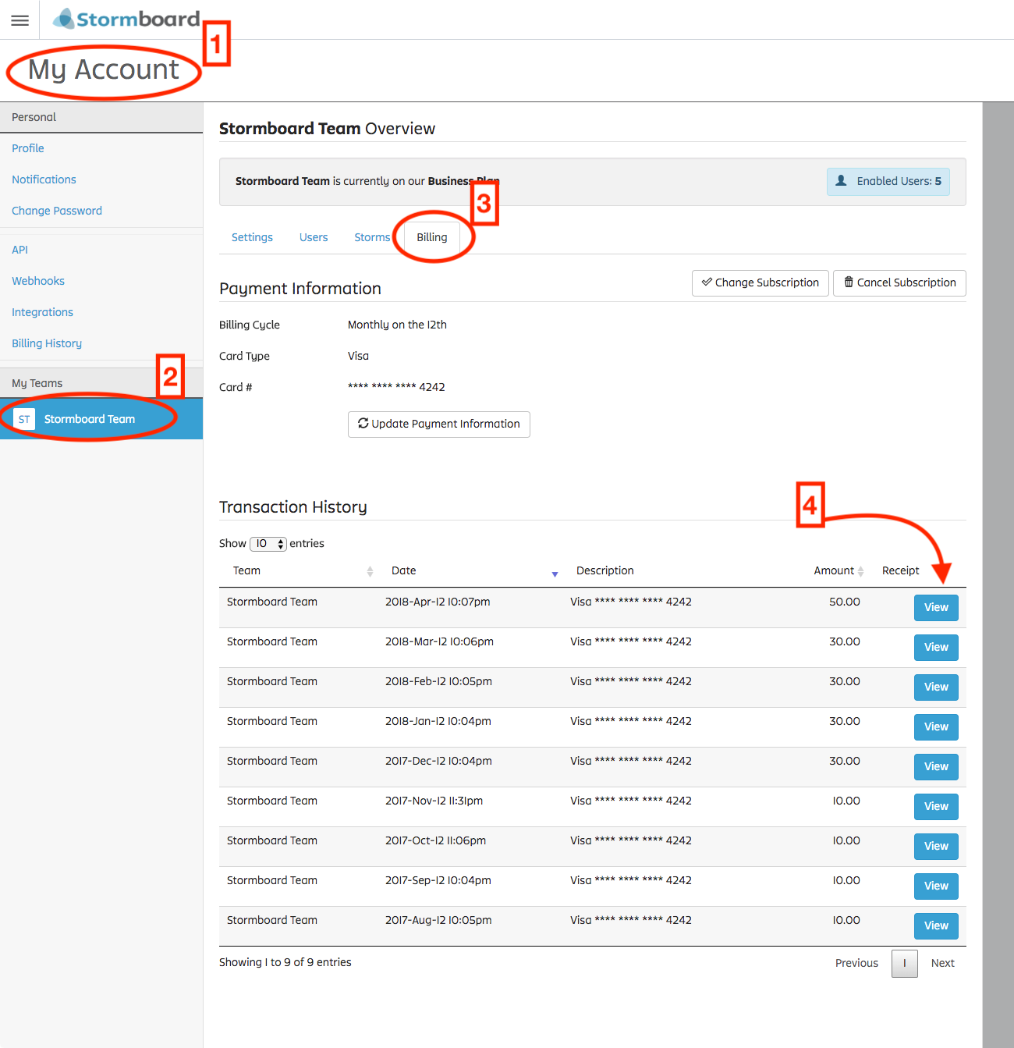View receipt for 2017-Oct-12 transaction
1014x1048 pixels.
tap(936, 847)
